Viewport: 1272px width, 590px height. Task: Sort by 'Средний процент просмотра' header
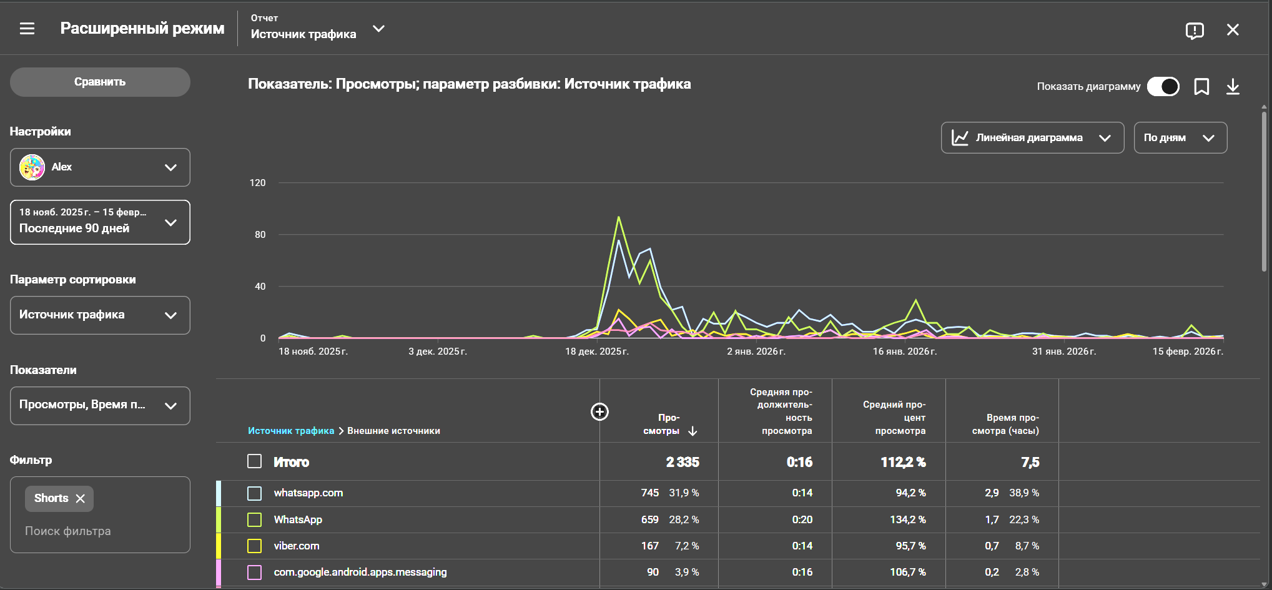[894, 418]
